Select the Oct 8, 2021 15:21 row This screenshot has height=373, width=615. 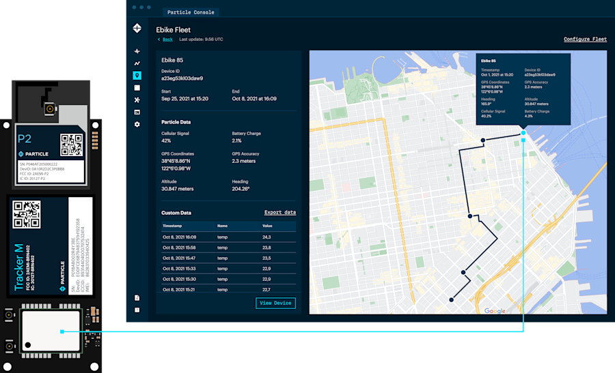coord(229,289)
